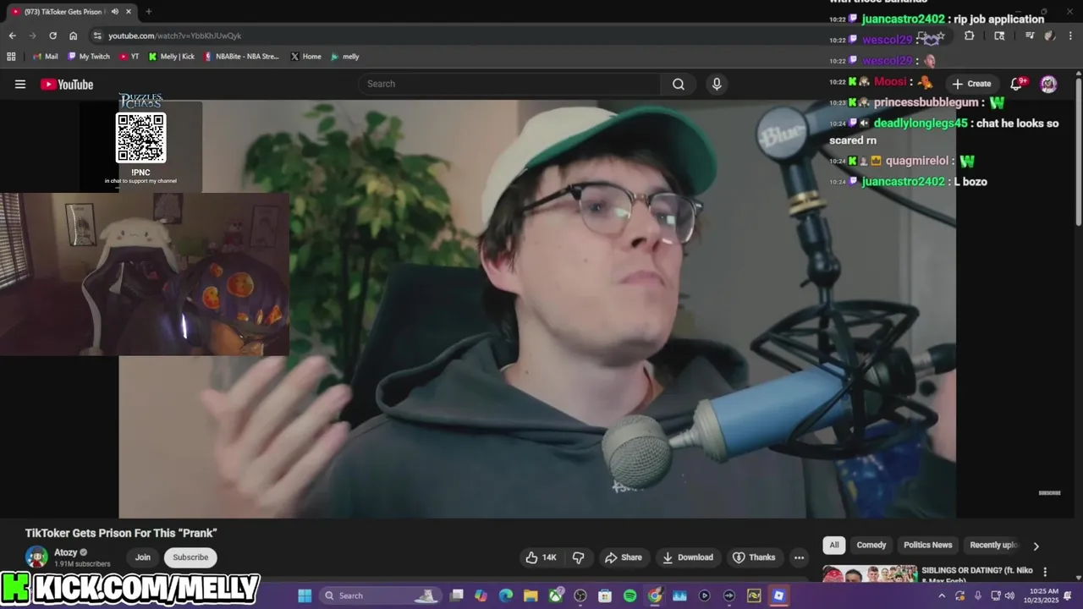1083x609 pixels.
Task: Open the YouTube account avatar menu
Action: [x=1048, y=83]
